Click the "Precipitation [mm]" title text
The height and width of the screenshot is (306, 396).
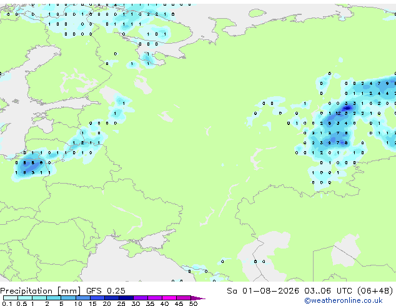(41, 291)
